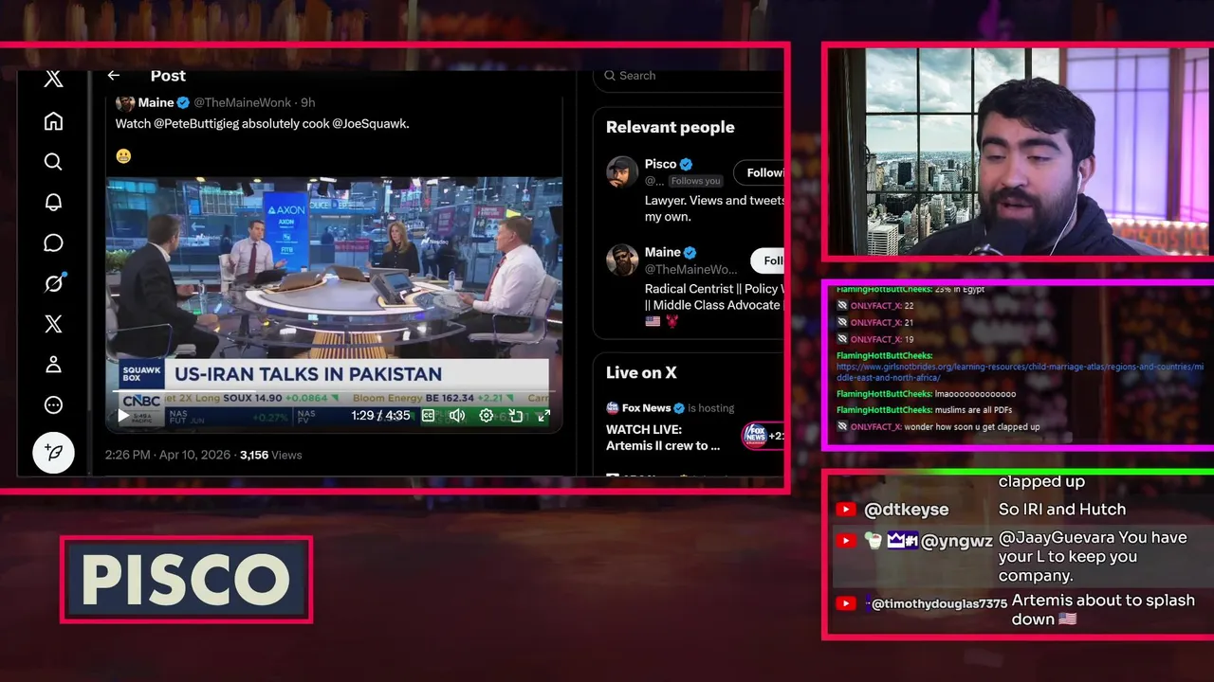This screenshot has width=1214, height=682.
Task: Follow the Maine account
Action: (767, 260)
